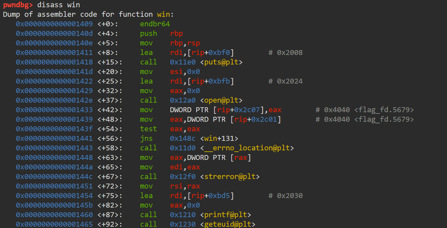Click the 'disass win' command text

coord(58,5)
